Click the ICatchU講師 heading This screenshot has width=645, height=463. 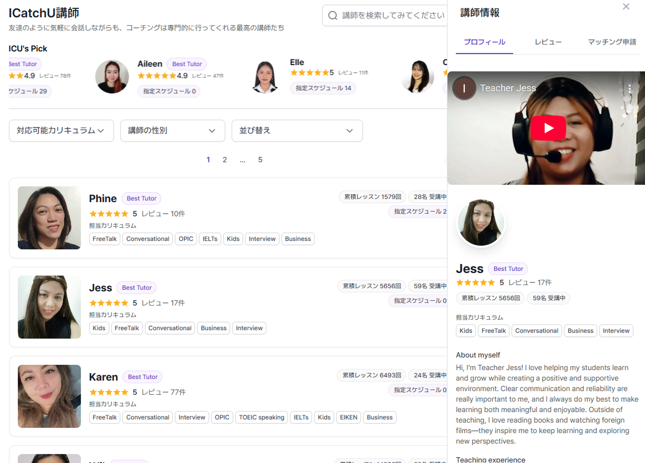tap(44, 13)
